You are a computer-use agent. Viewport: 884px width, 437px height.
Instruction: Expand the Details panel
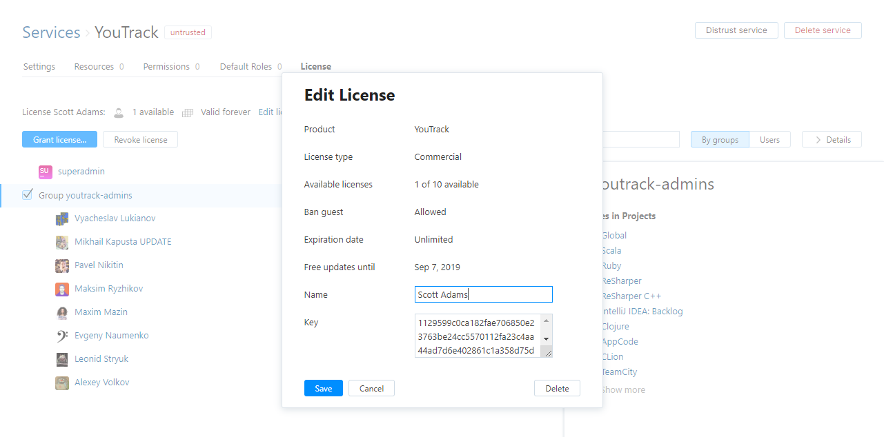832,140
